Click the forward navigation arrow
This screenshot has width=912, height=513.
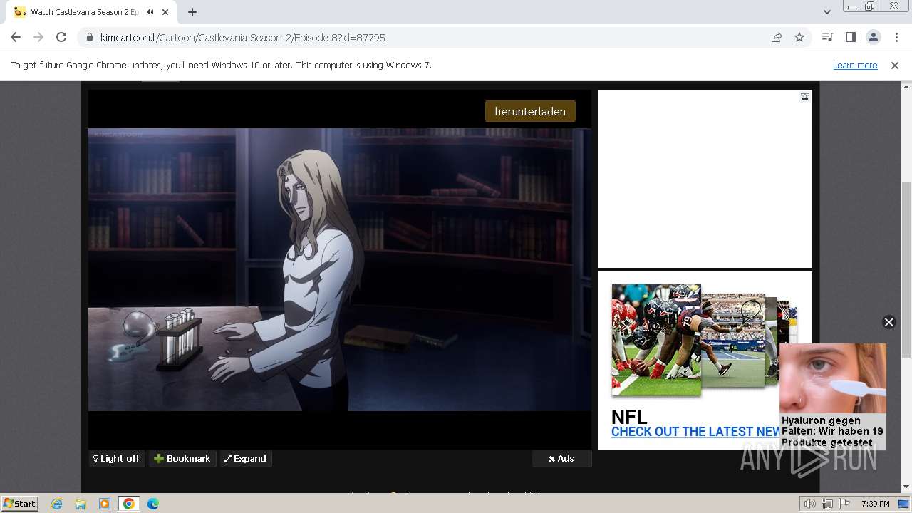coord(38,37)
